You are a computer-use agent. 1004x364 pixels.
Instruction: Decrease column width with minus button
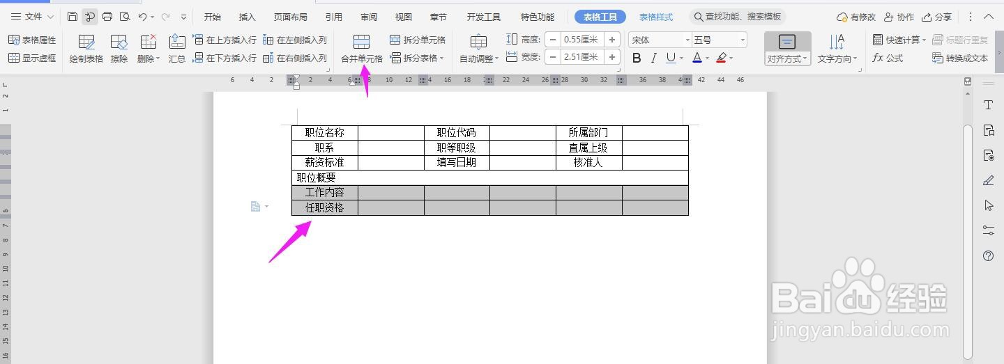click(x=554, y=57)
